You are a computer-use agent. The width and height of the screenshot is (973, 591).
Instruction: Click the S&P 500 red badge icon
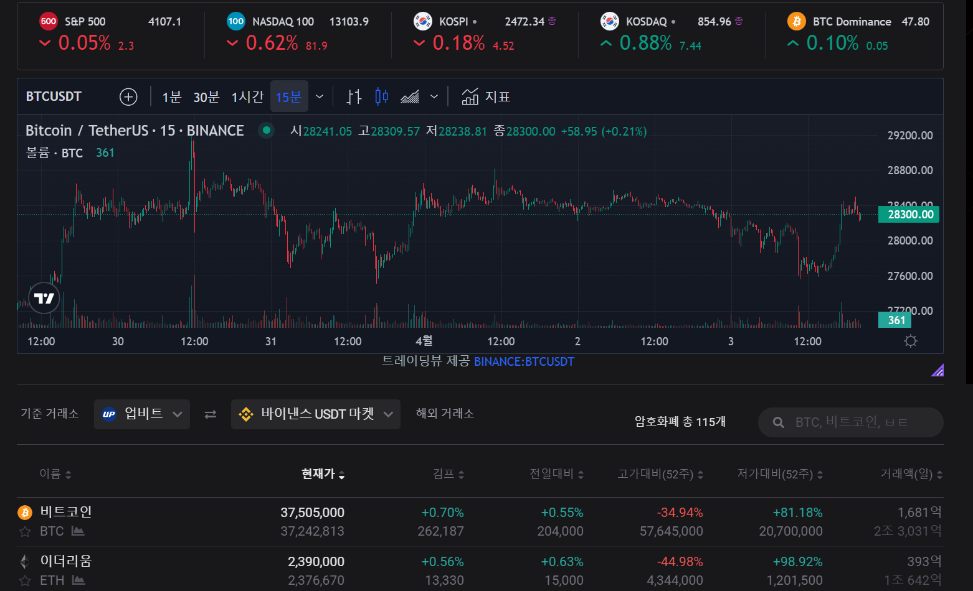click(x=49, y=21)
